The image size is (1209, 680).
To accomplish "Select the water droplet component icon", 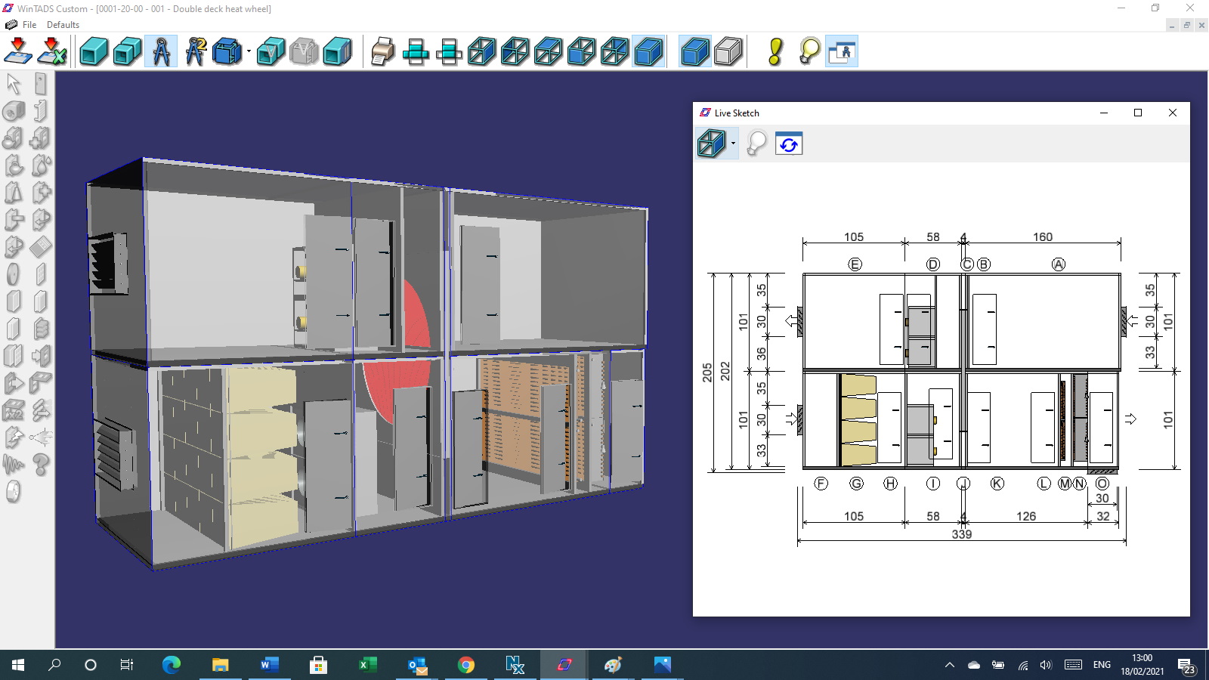I will 42,165.
